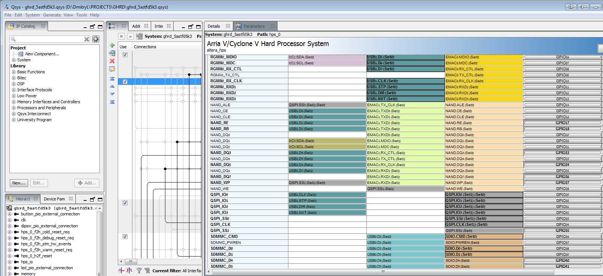
Task: Close the IP Catalog tab via its X
Action: (43, 26)
